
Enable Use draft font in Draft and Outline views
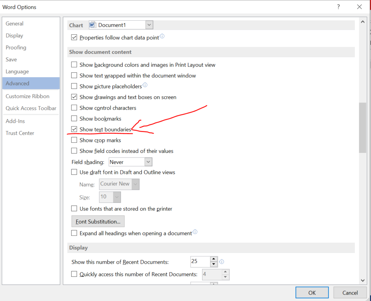click(74, 172)
